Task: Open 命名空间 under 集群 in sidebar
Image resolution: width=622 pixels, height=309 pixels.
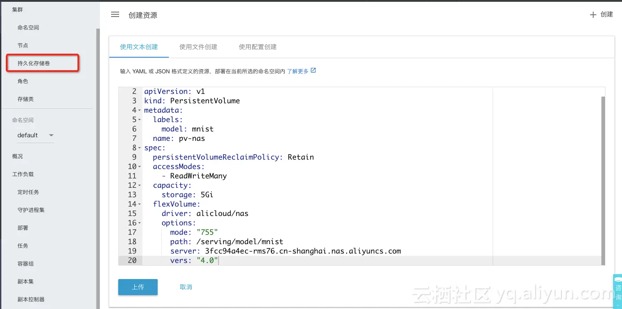Action: click(x=28, y=28)
